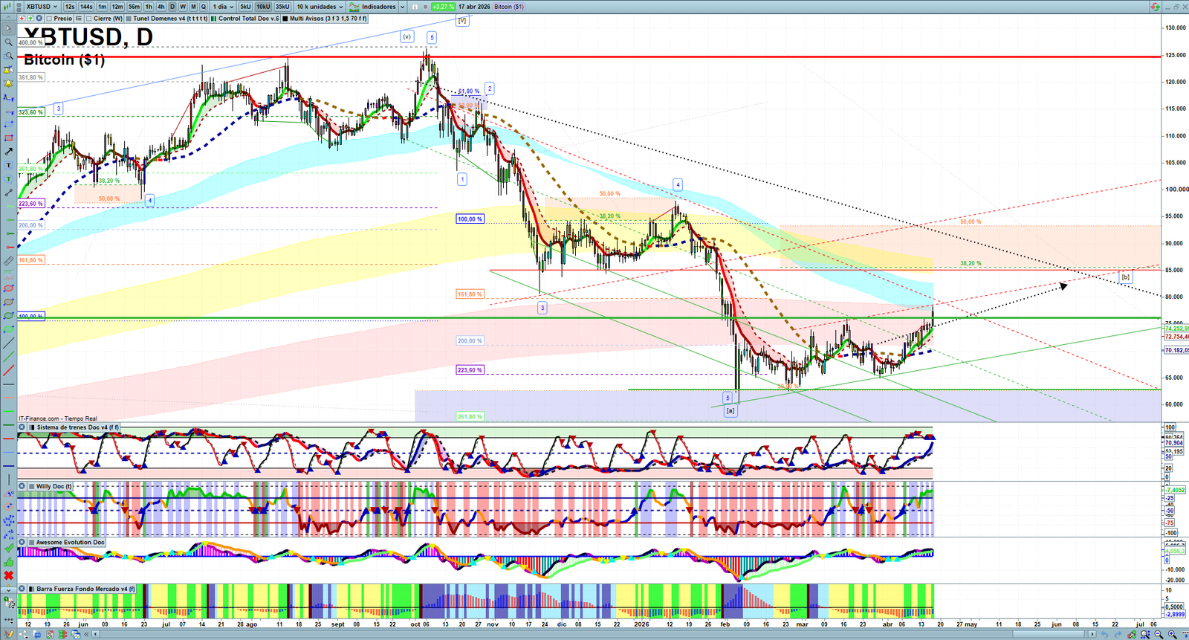Image resolution: width=1189 pixels, height=640 pixels.
Task: Pick the red rectangle drawing tool
Action: (x=9, y=138)
